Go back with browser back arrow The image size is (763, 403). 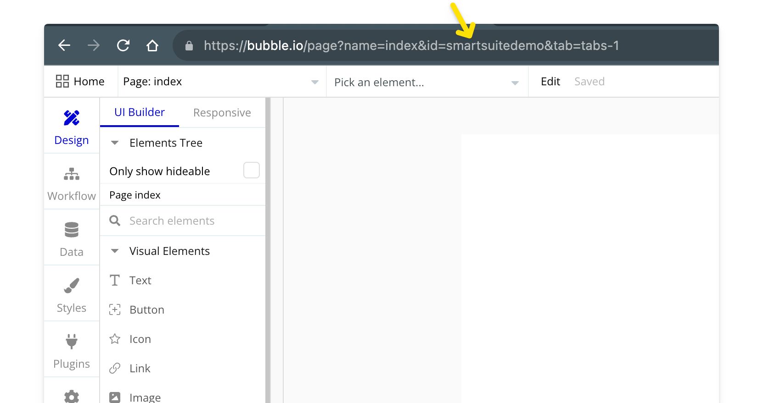[x=64, y=45]
